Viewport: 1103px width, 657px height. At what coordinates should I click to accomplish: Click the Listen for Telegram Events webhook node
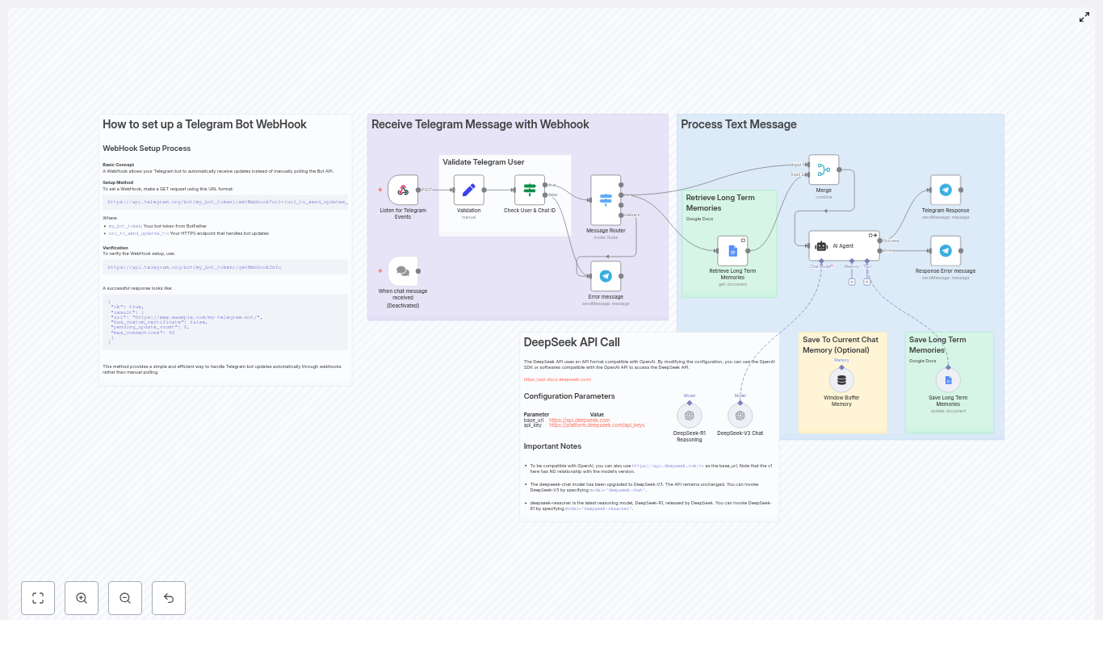pos(403,190)
